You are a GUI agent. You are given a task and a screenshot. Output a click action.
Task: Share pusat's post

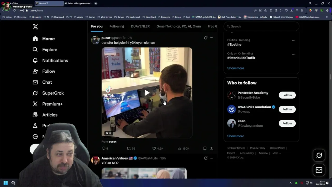[211, 149]
